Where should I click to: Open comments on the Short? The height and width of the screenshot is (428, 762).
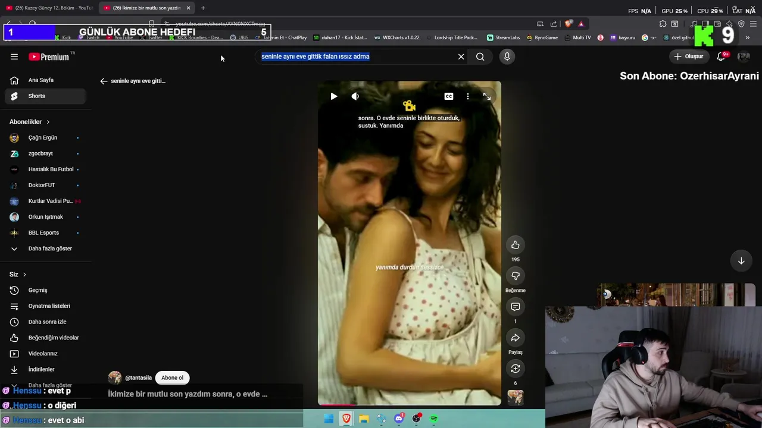tap(516, 307)
